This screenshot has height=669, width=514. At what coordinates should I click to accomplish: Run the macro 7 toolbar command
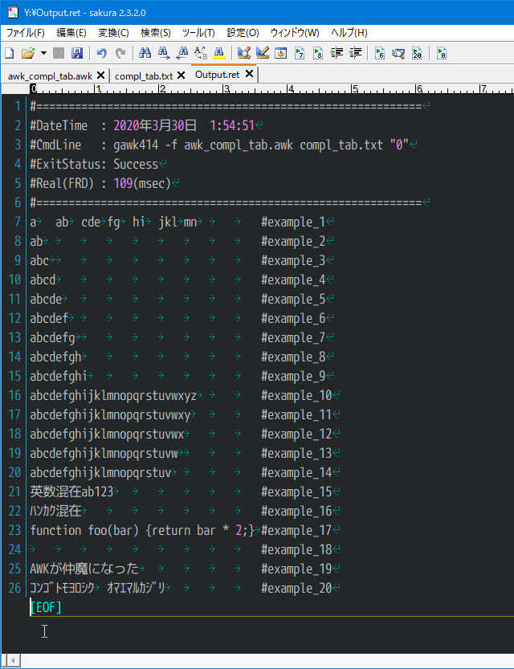300,53
